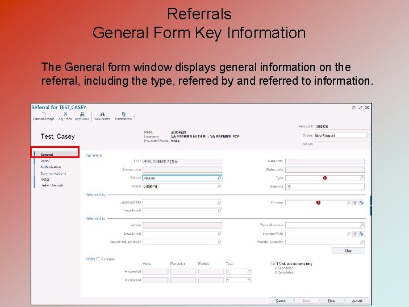Click the Next button
Image resolution: width=409 pixels, height=307 pixels.
[x=332, y=301]
